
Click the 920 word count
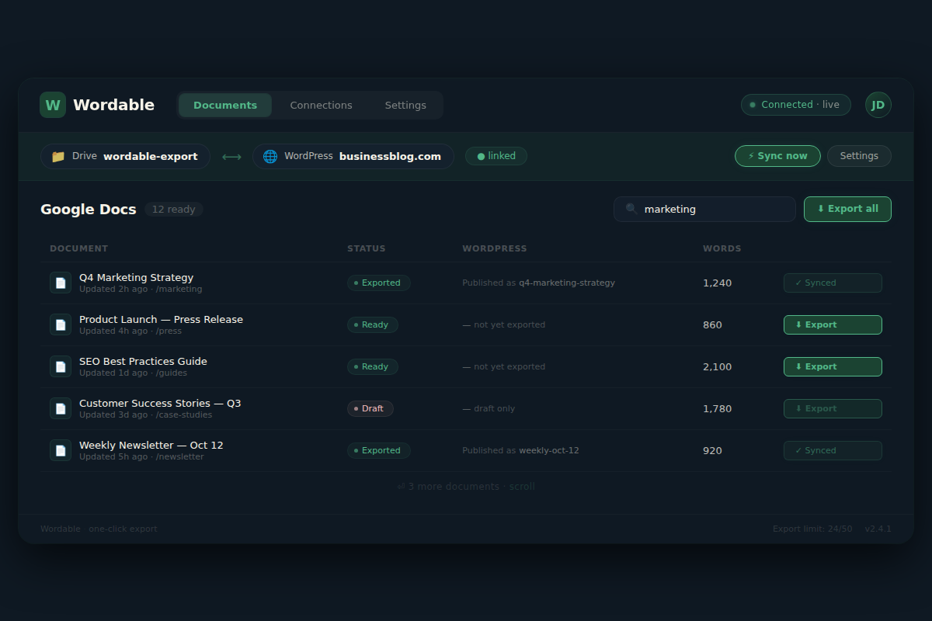pyautogui.click(x=713, y=450)
